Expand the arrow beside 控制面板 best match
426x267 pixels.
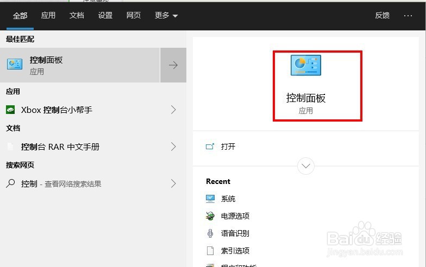[x=173, y=65]
